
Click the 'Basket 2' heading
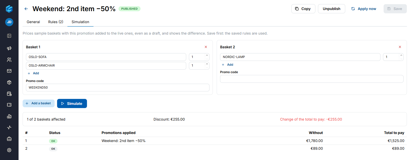(x=227, y=47)
